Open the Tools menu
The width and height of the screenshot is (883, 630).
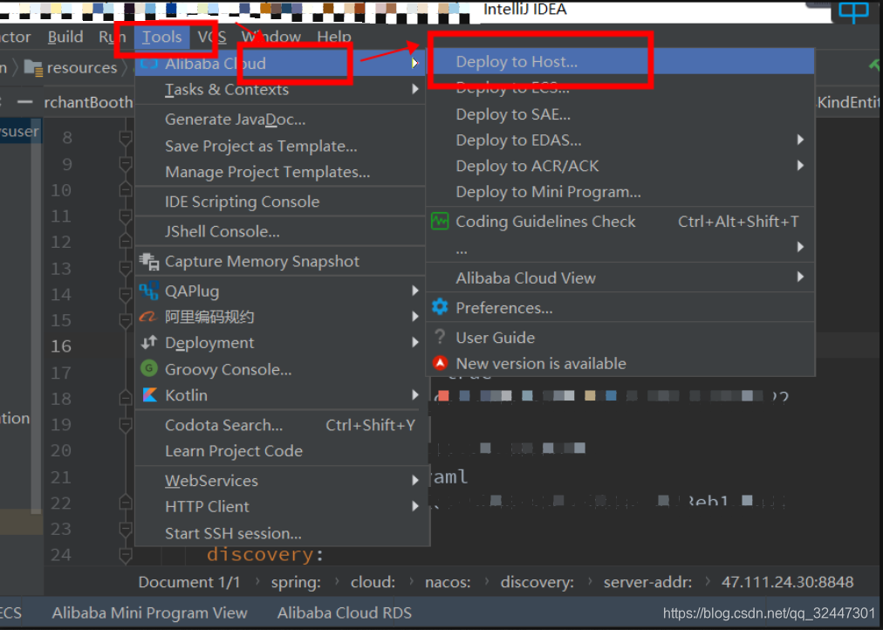pos(161,38)
